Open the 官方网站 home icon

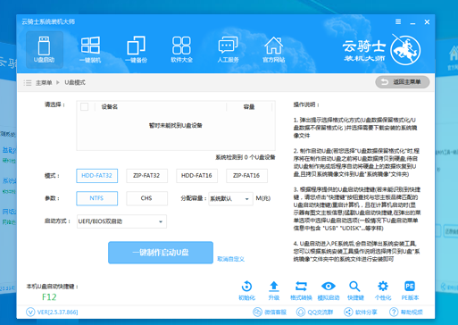[x=274, y=46]
